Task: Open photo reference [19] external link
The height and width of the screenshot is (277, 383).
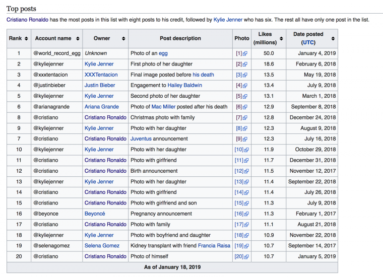Action: coord(241,246)
